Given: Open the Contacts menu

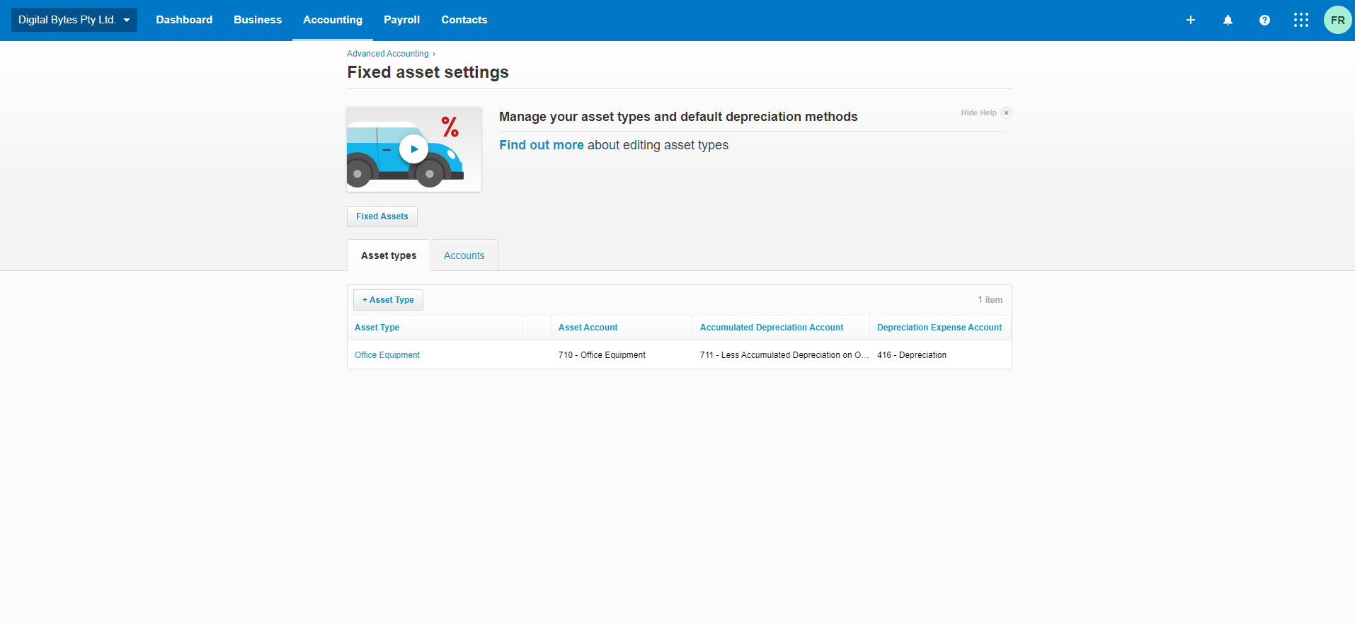Looking at the screenshot, I should (464, 20).
